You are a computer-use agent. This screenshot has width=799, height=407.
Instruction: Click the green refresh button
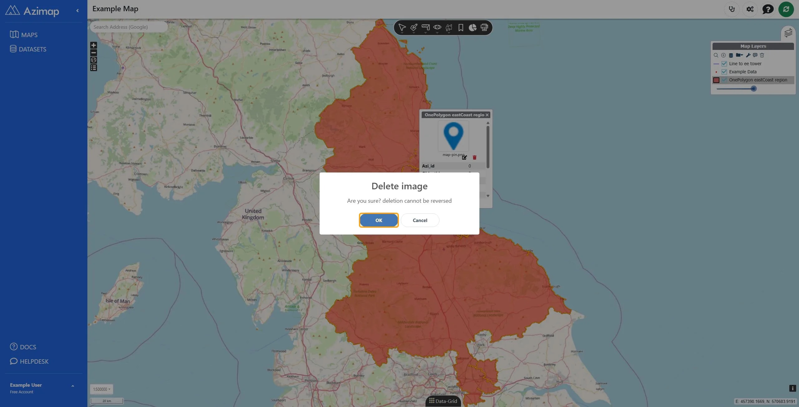coord(786,9)
